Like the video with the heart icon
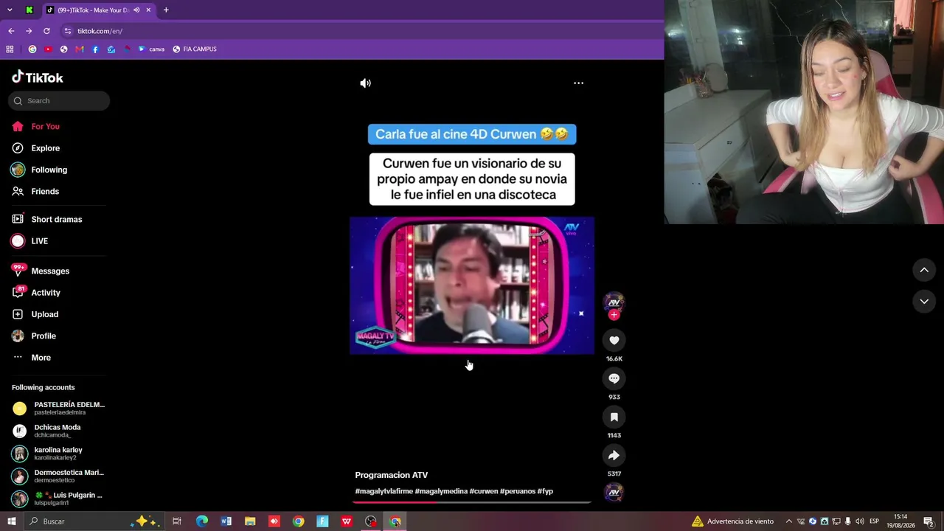The width and height of the screenshot is (944, 531). pyautogui.click(x=614, y=340)
